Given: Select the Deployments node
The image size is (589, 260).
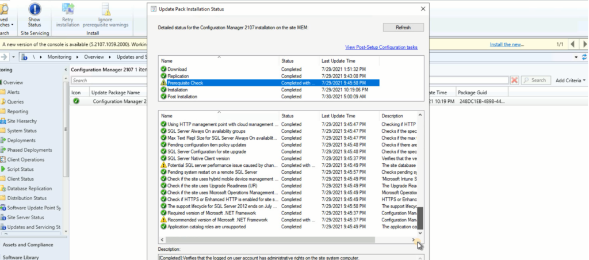Looking at the screenshot, I should tap(21, 140).
